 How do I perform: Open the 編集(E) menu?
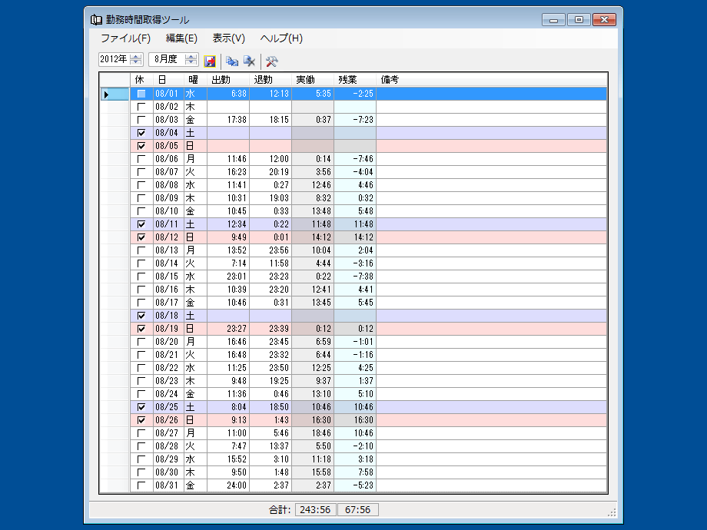(181, 38)
